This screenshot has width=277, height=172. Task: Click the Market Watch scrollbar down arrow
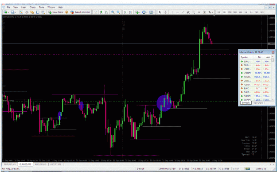tap(273, 99)
